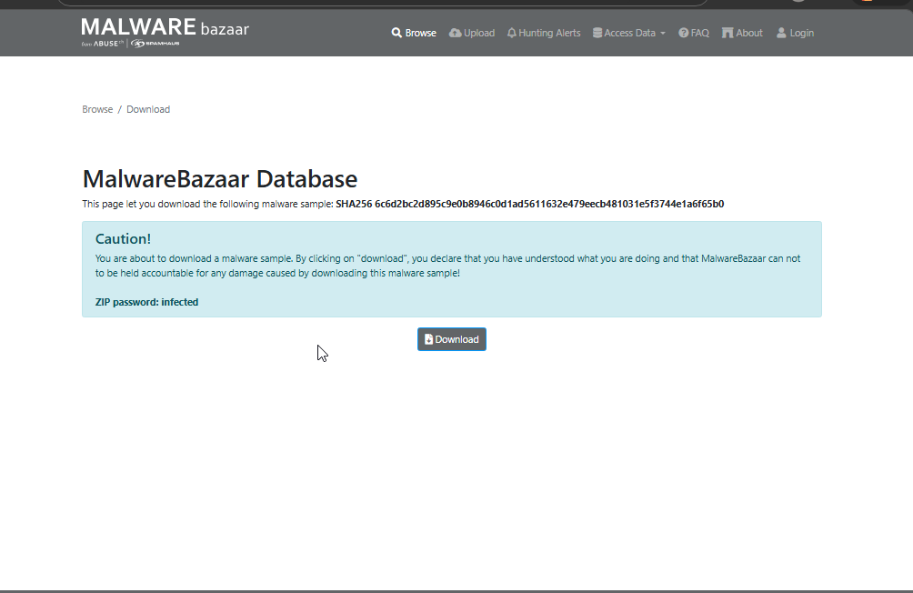913x593 pixels.
Task: Click the Upload cloud icon
Action: click(x=456, y=34)
